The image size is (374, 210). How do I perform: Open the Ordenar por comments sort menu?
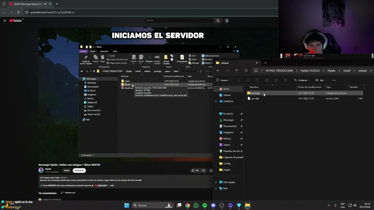68,193
